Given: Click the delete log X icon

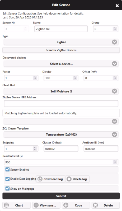Looking at the screenshot, I should click(69, 179).
